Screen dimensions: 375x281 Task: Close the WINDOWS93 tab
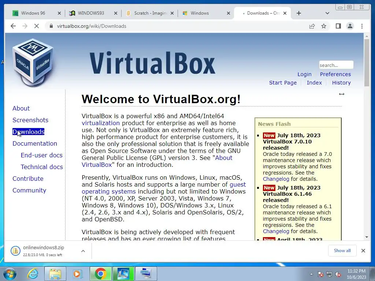coord(116,13)
